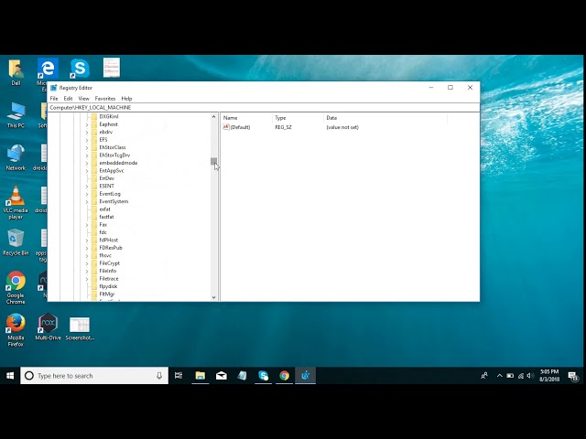Click the tree pane scrollbar thumb

coord(213,161)
